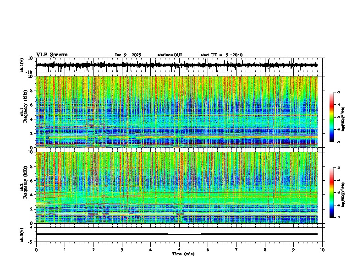Click the time axis tick label "2"
The height and width of the screenshot is (280, 363).
(x=93, y=250)
